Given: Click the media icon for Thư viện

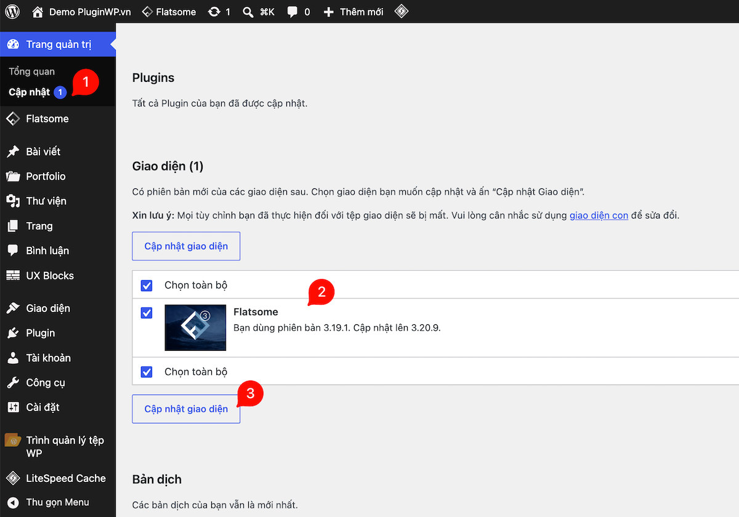Looking at the screenshot, I should click(x=13, y=201).
